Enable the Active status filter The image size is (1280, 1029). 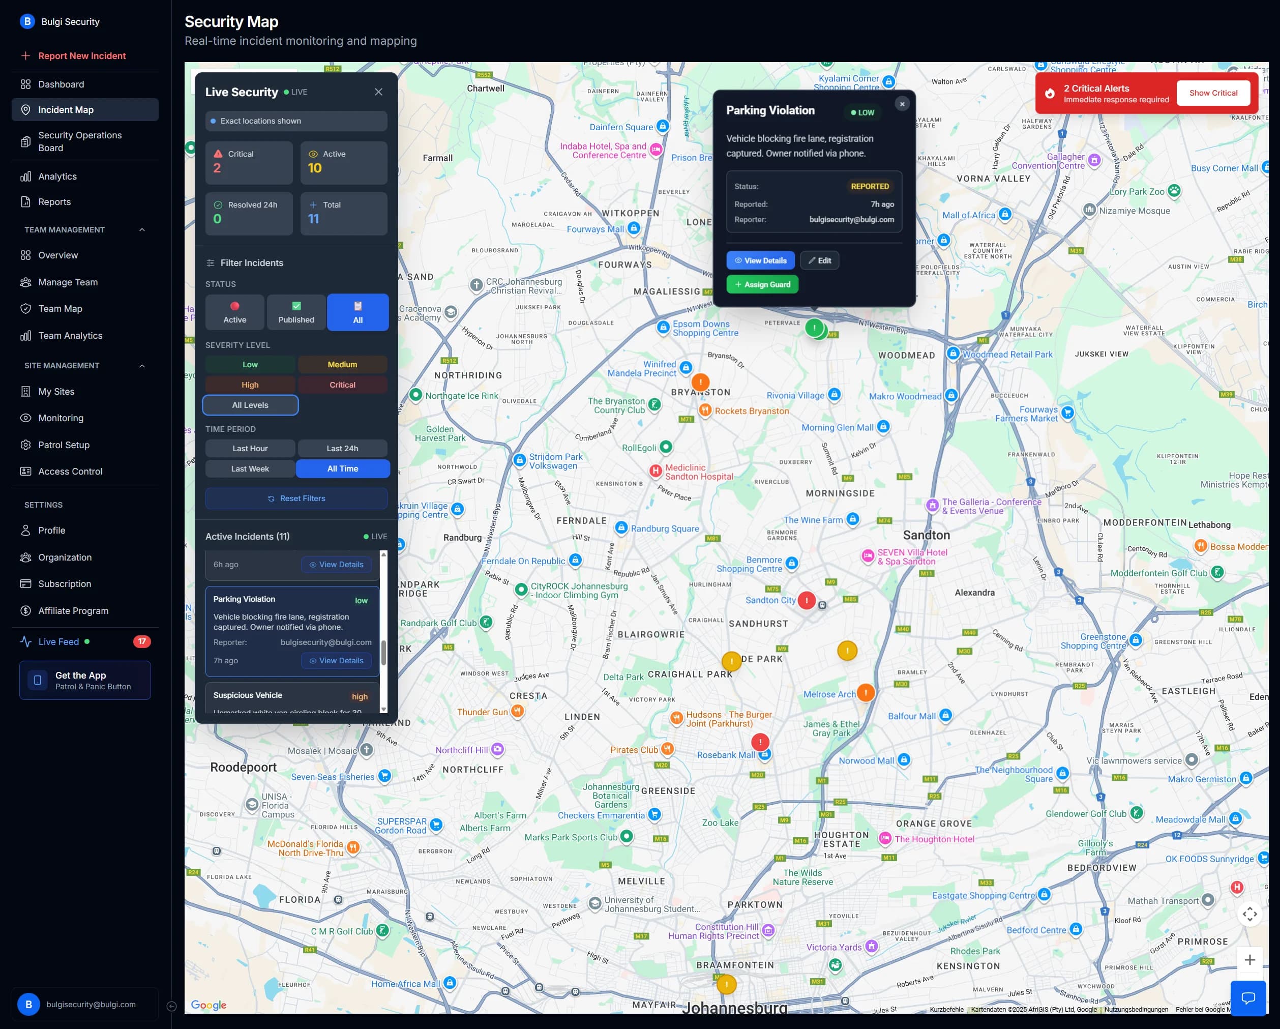234,312
